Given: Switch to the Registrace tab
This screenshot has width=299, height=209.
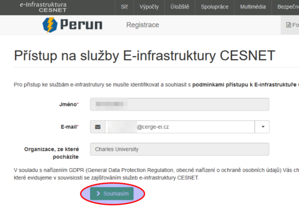Looking at the screenshot, I should tap(143, 25).
